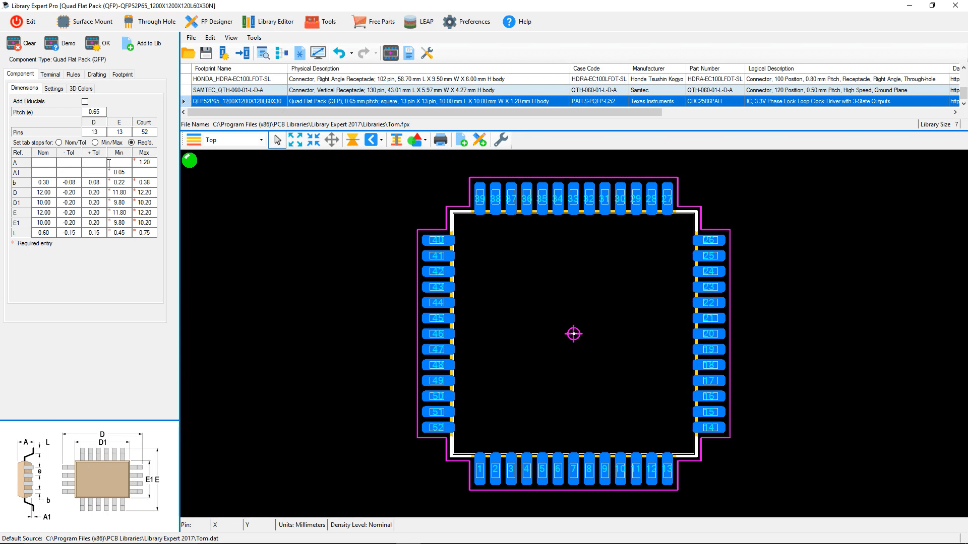Click the wrench icon in viewer toolbar
Viewport: 968px width, 544px height.
501,140
